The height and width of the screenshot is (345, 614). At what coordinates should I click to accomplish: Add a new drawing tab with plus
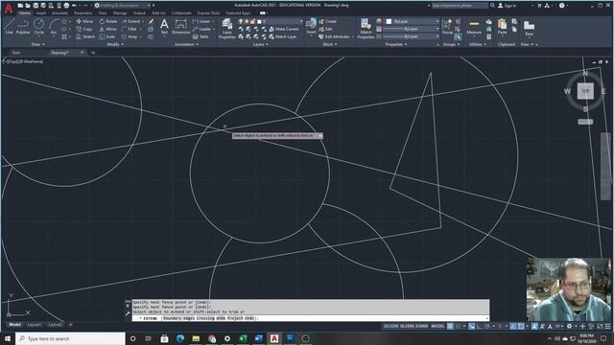coord(93,53)
